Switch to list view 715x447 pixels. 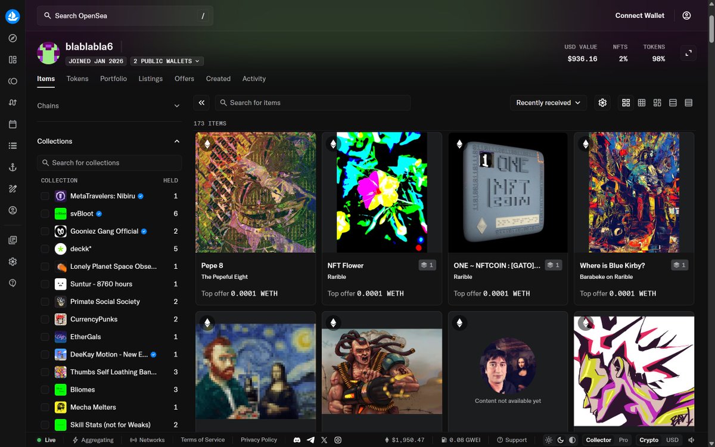point(673,103)
